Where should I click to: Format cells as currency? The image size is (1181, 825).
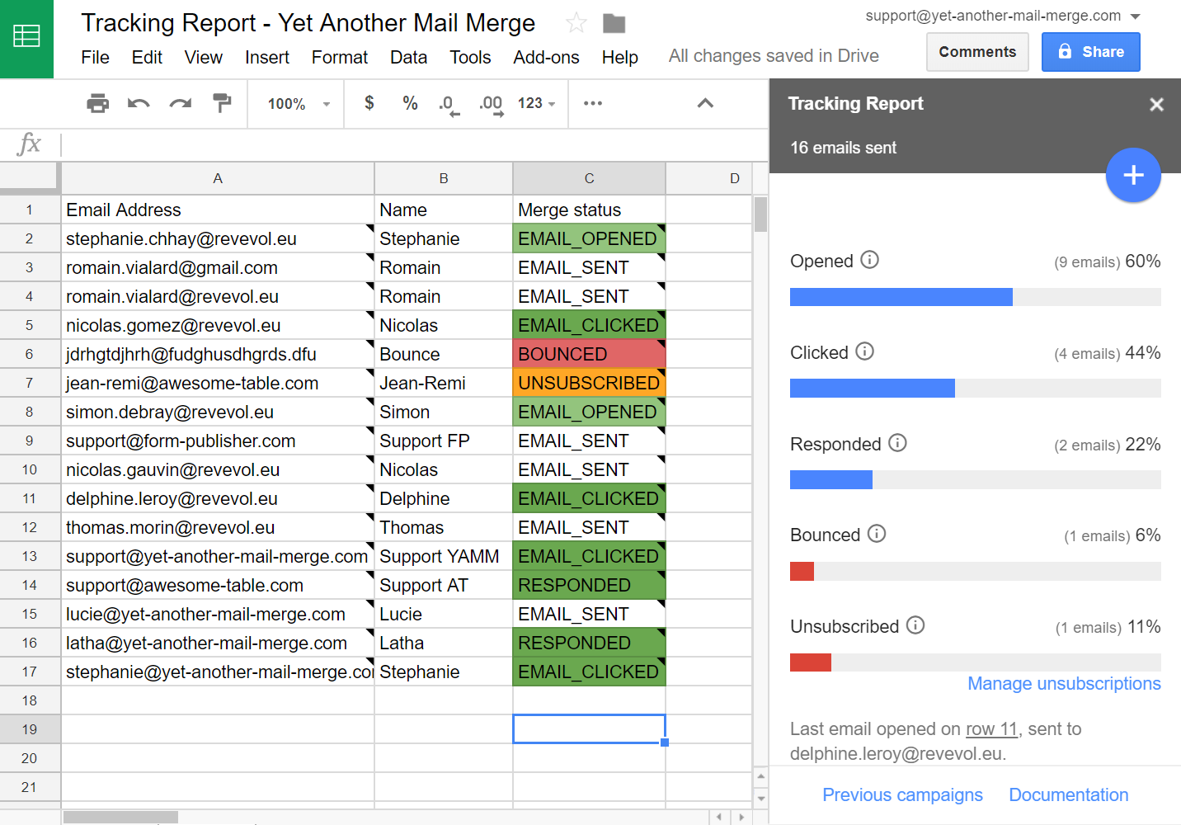point(369,103)
